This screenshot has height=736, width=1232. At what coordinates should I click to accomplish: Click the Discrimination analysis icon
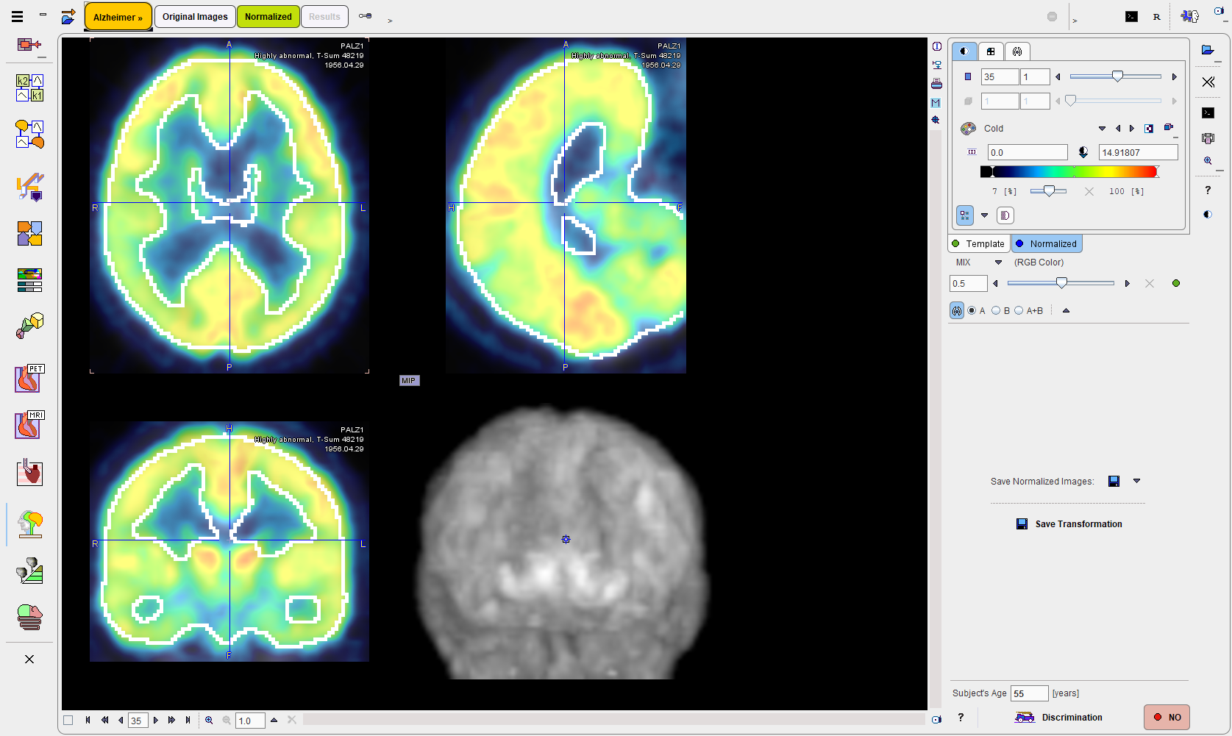(1025, 717)
